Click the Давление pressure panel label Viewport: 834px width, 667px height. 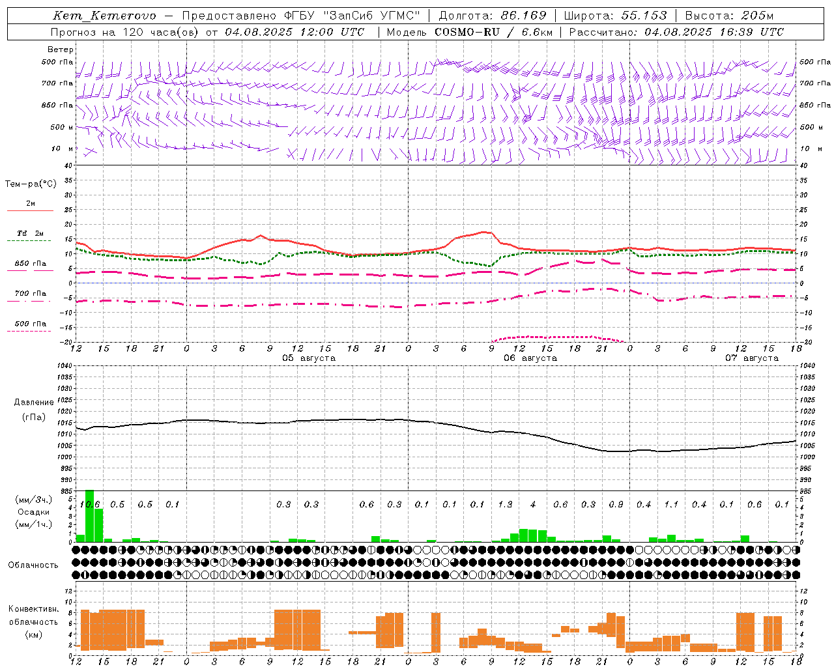[35, 403]
